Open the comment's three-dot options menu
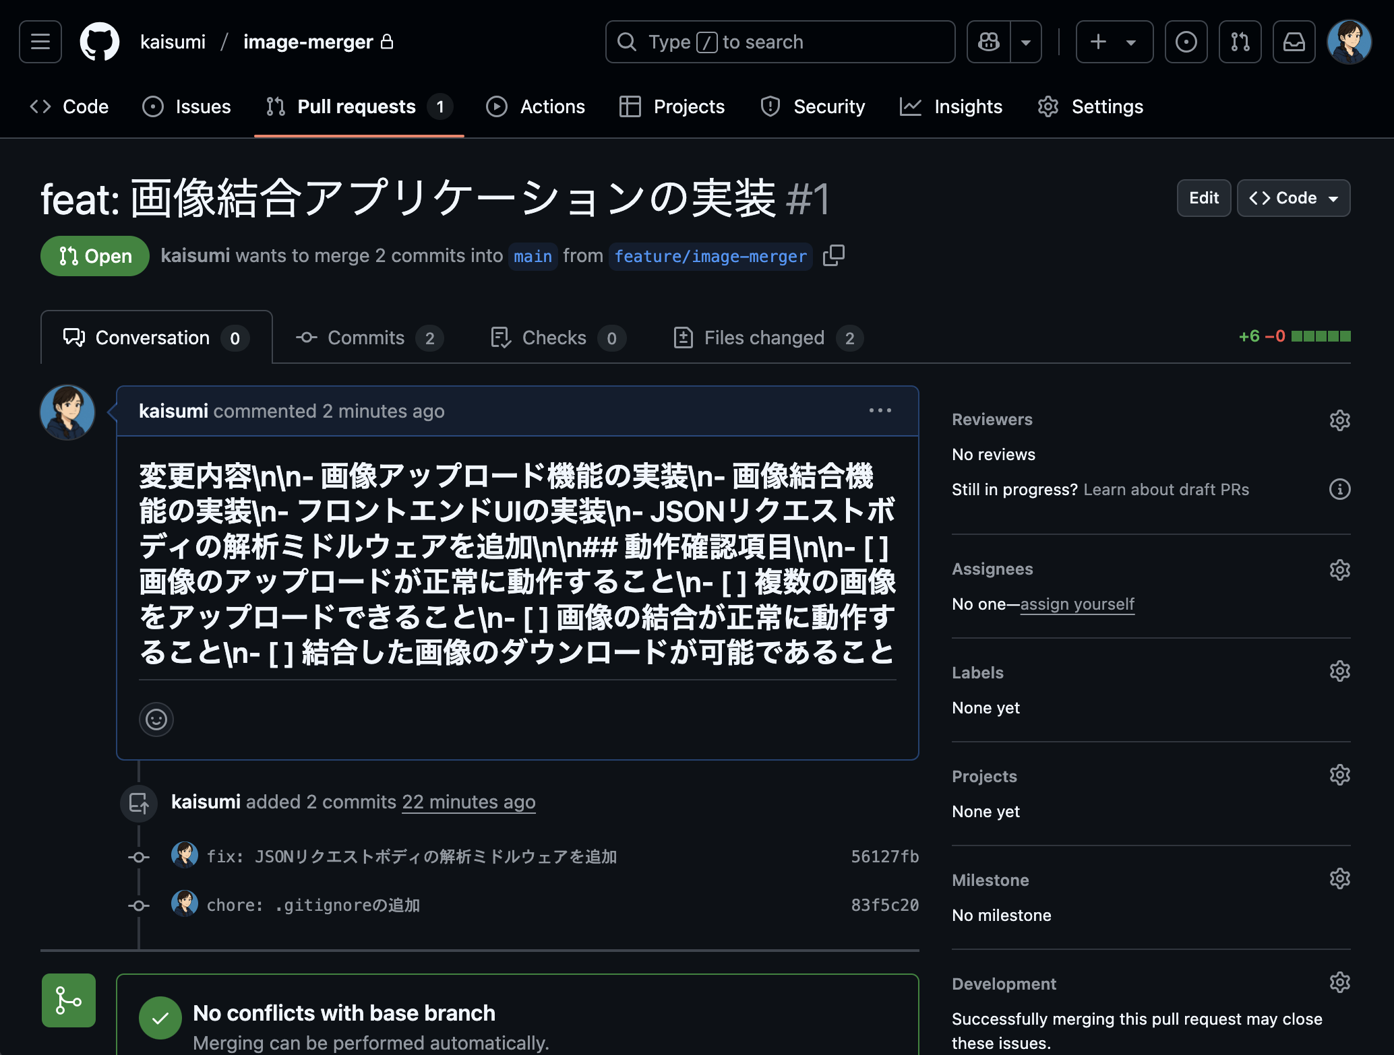Screen dimensions: 1394x1055 [x=880, y=410]
